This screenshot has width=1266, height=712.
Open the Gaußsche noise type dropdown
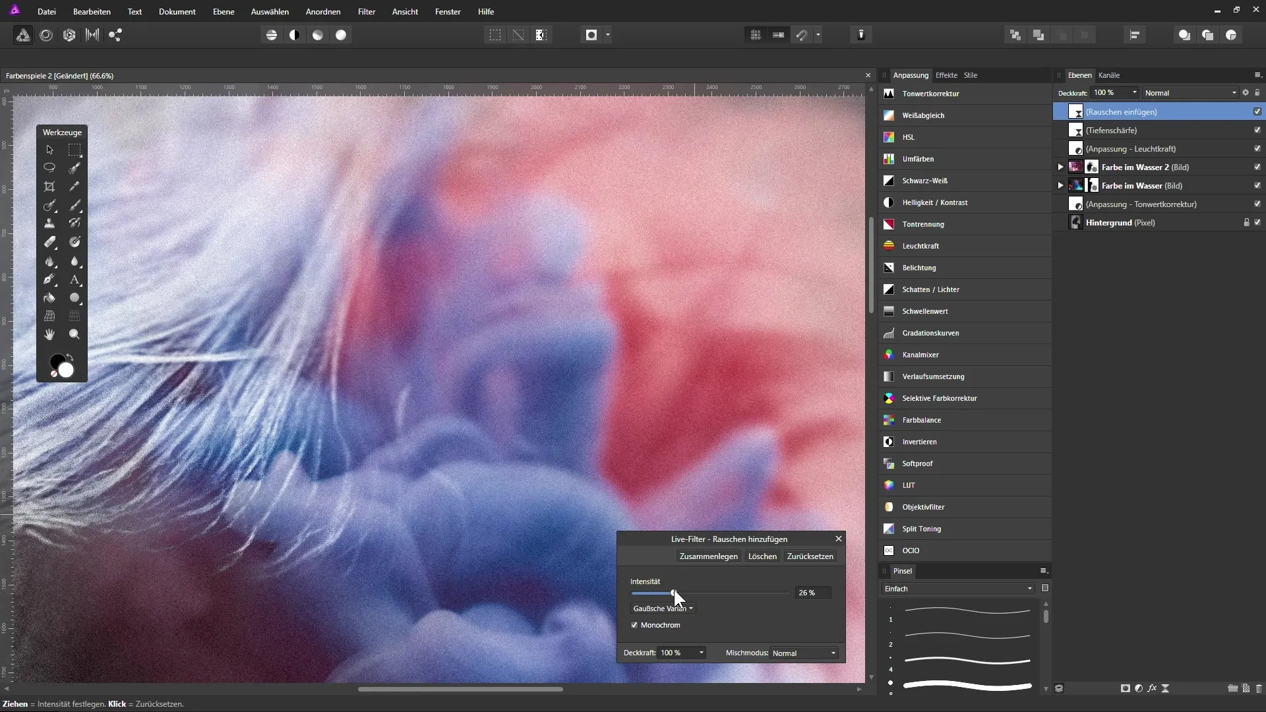[x=663, y=608]
